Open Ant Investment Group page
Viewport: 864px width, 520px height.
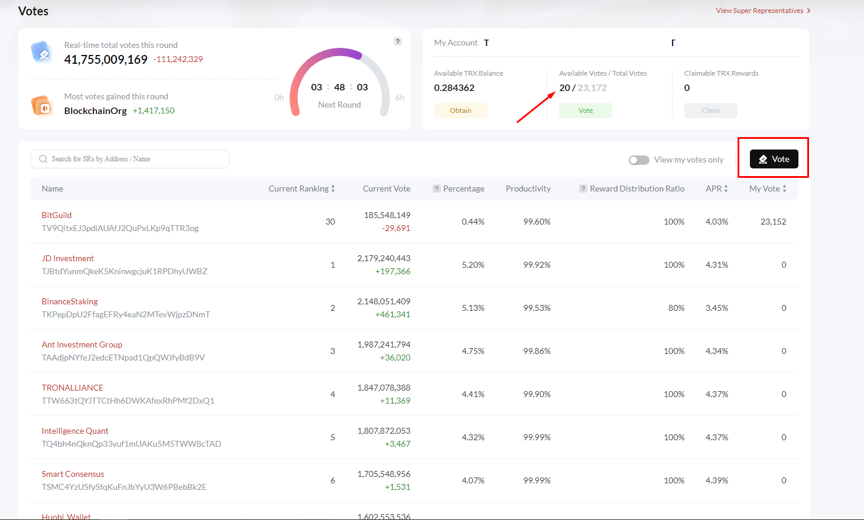click(82, 344)
